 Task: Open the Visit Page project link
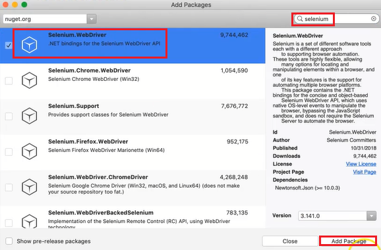point(365,172)
